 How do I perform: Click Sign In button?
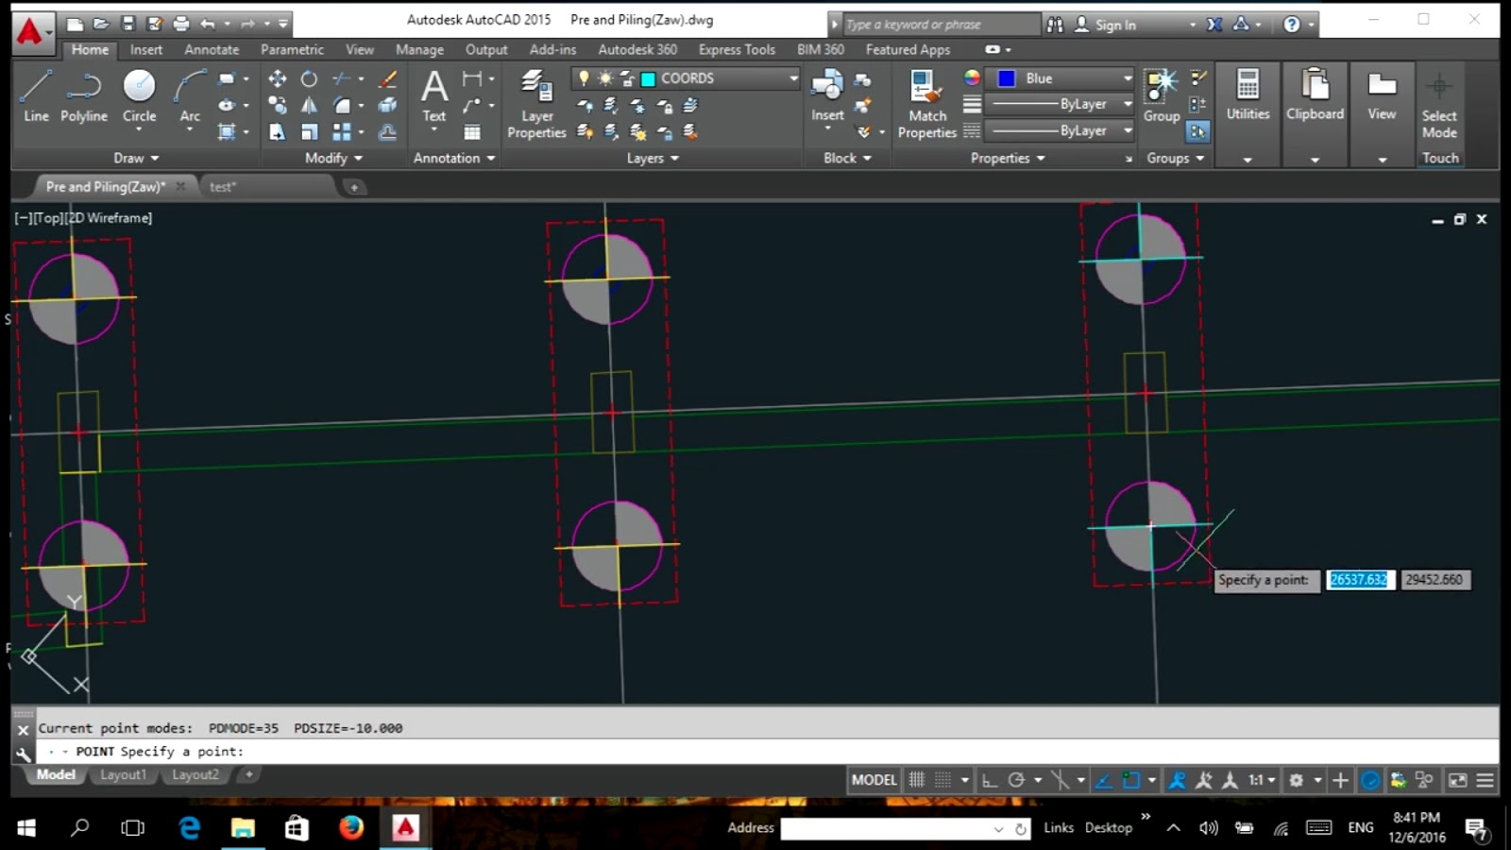(1105, 25)
